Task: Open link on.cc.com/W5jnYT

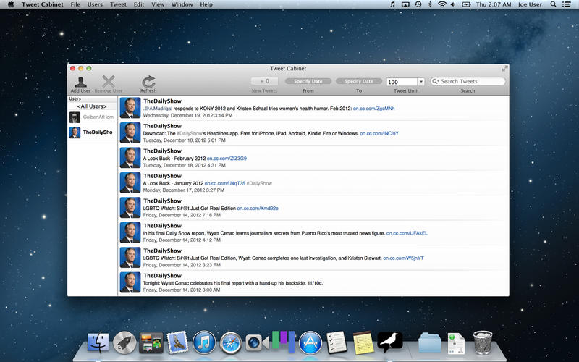Action: (403, 258)
